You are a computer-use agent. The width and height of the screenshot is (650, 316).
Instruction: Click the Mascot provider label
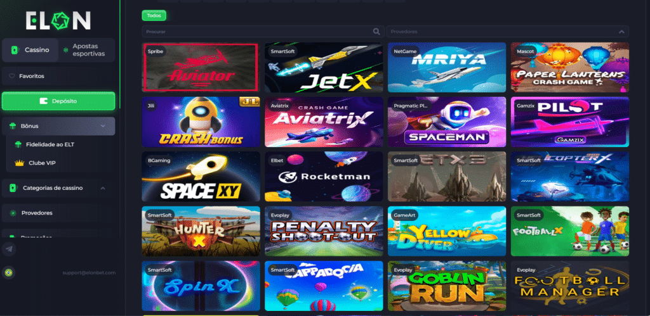pyautogui.click(x=525, y=52)
